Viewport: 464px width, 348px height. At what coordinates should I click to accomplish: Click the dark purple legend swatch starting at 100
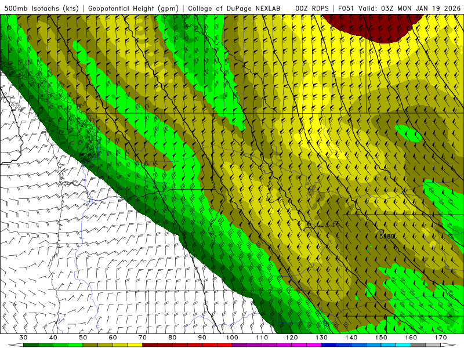[240, 345]
